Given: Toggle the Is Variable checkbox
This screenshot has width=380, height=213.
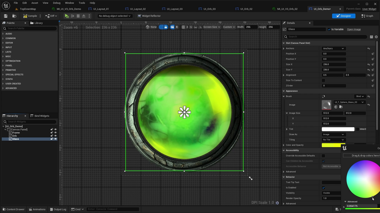Looking at the screenshot, I should point(329,29).
